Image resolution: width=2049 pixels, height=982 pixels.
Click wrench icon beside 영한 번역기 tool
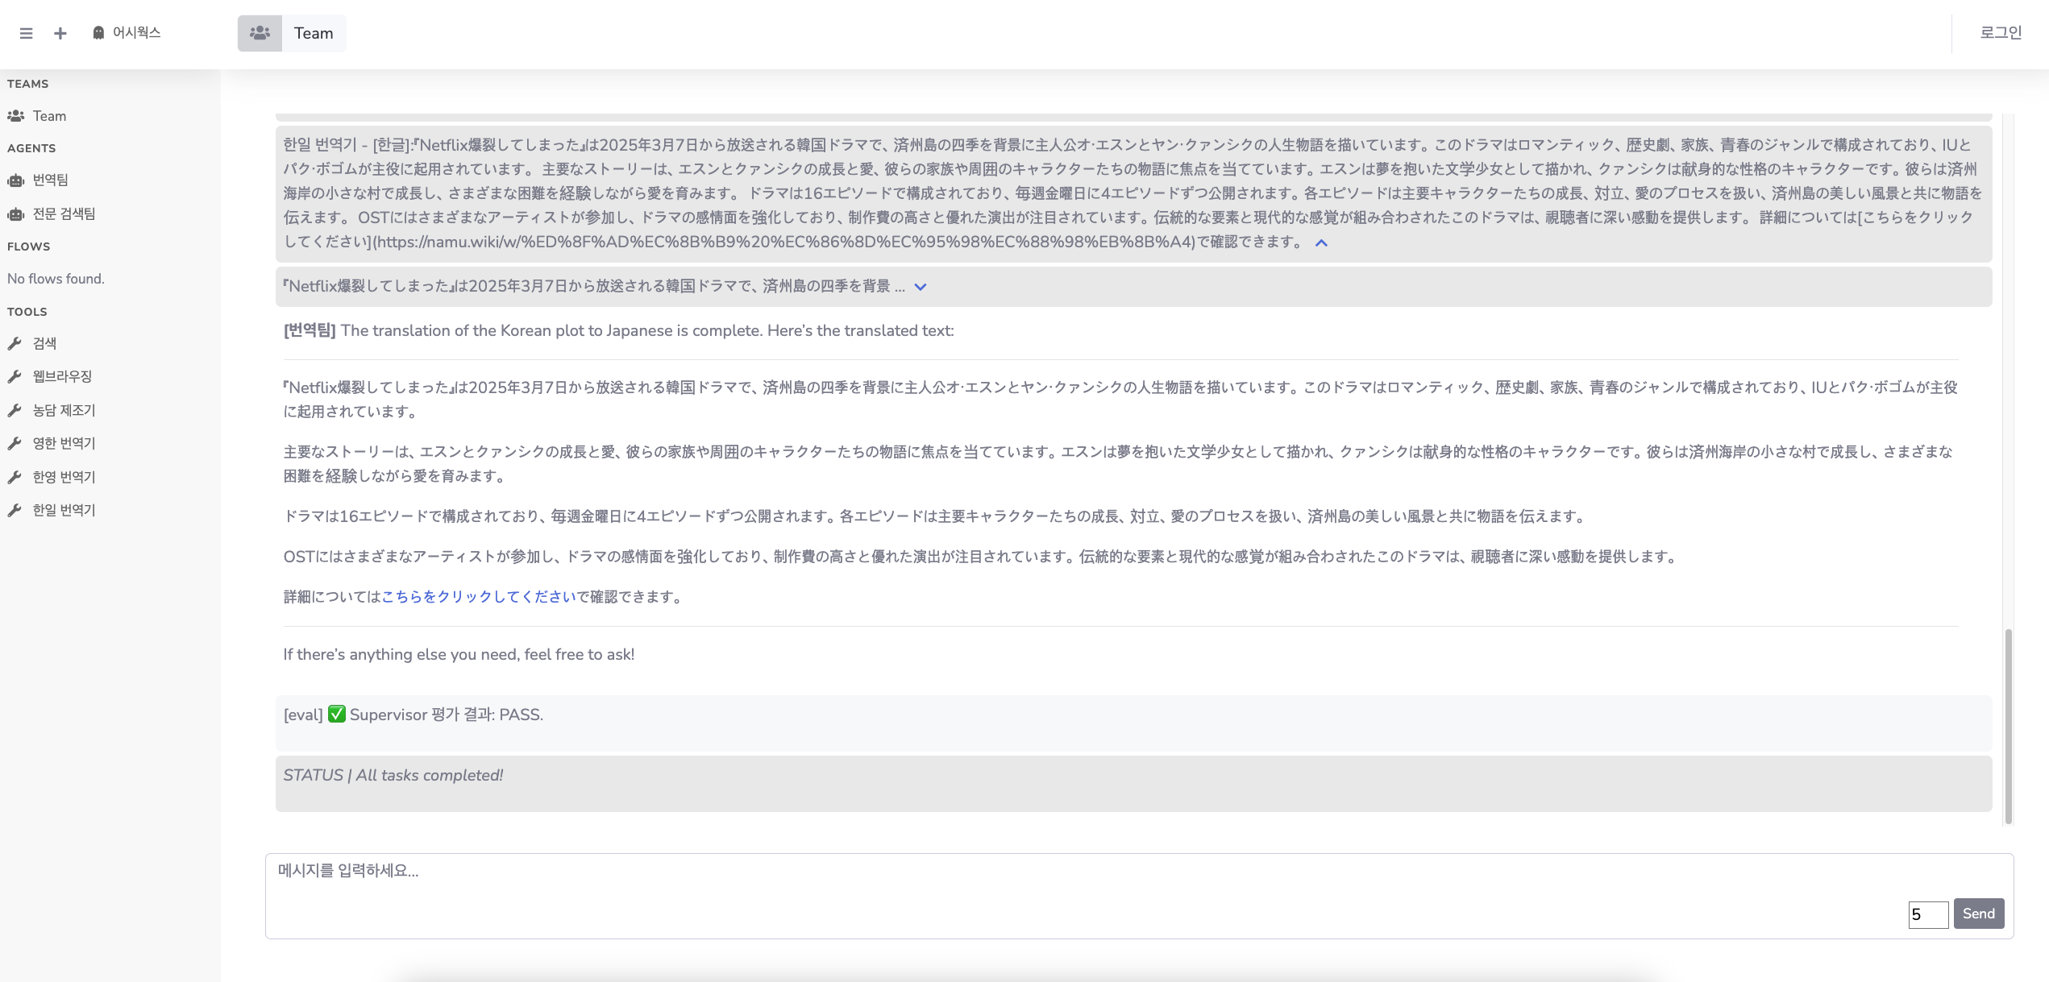tap(15, 444)
